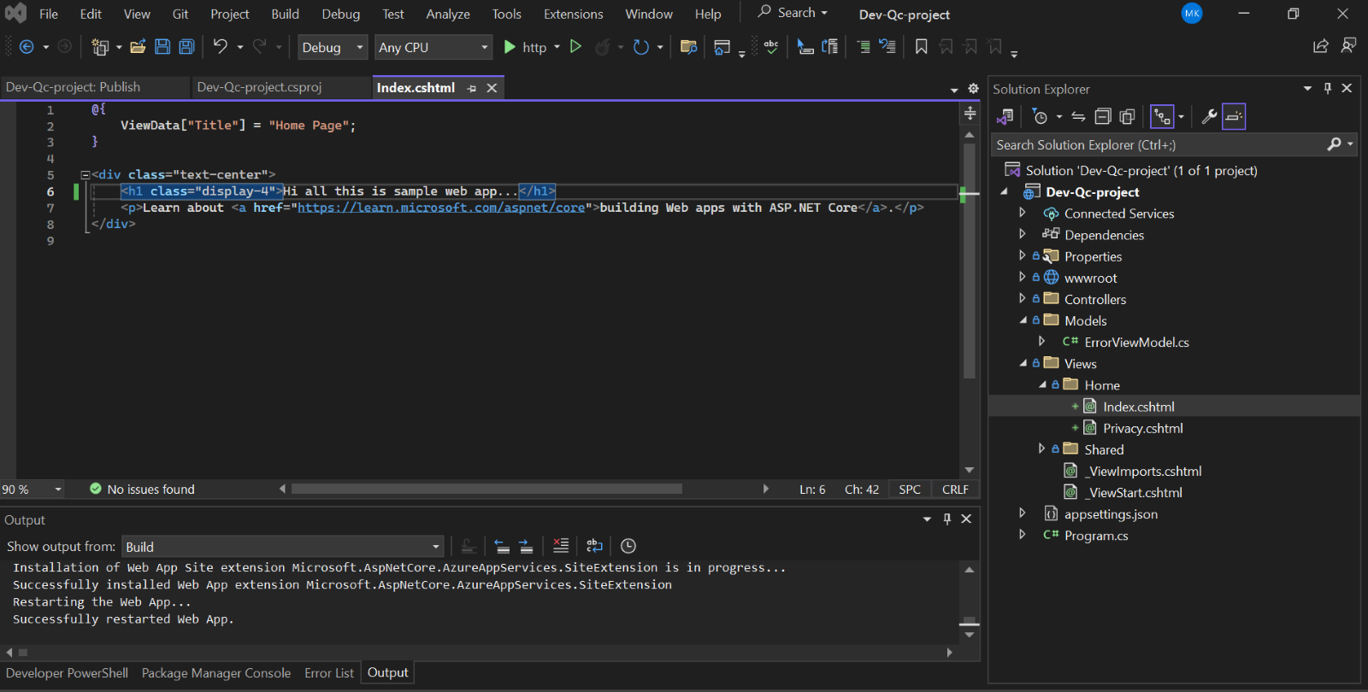Click the Uncomment selected lines icon
Image resolution: width=1368 pixels, height=692 pixels.
(887, 47)
